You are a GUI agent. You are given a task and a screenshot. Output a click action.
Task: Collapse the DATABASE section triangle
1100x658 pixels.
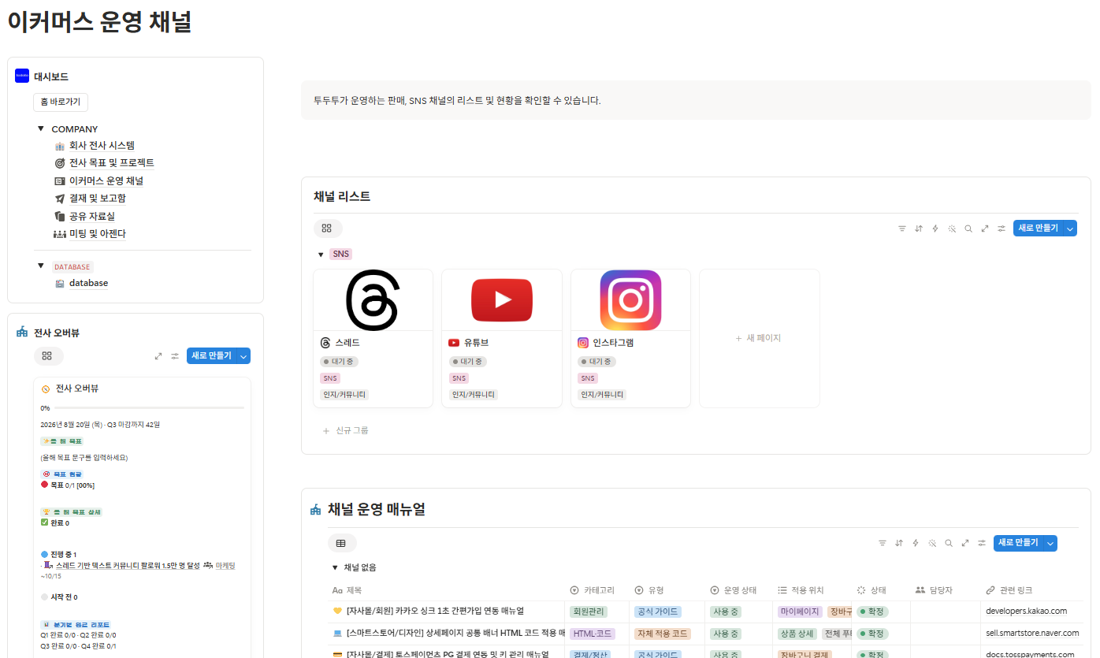click(x=41, y=266)
